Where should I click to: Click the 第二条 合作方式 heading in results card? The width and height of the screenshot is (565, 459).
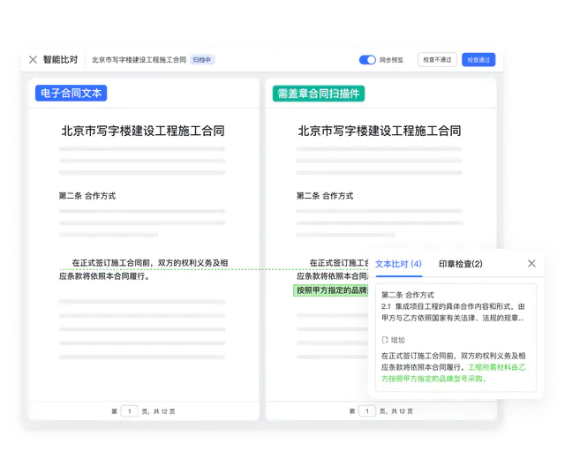pyautogui.click(x=408, y=295)
